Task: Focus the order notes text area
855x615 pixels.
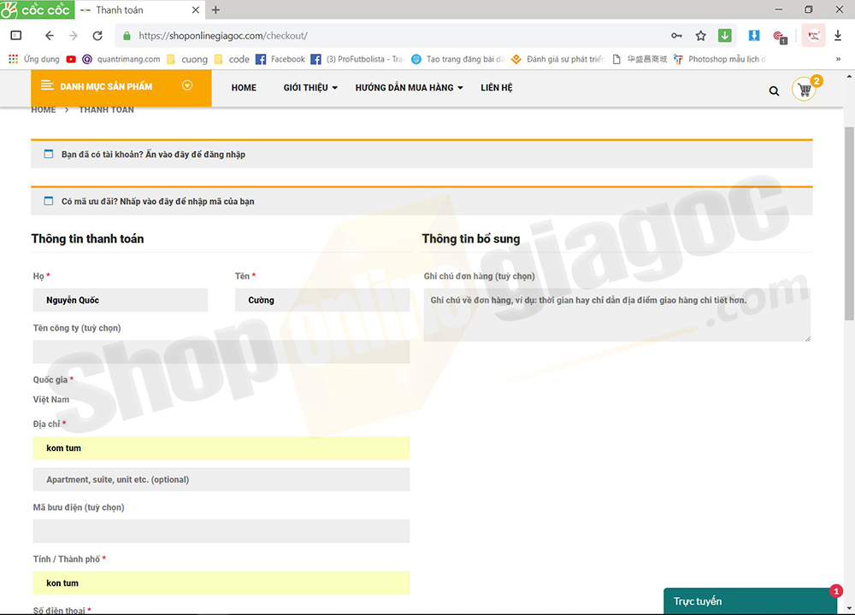Action: coord(616,314)
